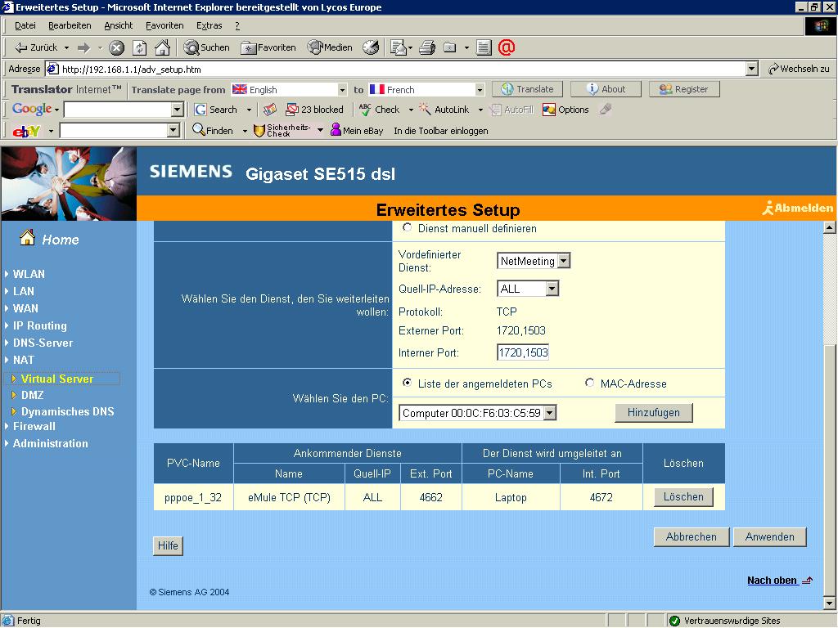
Task: Stop loading the page
Action: (x=116, y=48)
